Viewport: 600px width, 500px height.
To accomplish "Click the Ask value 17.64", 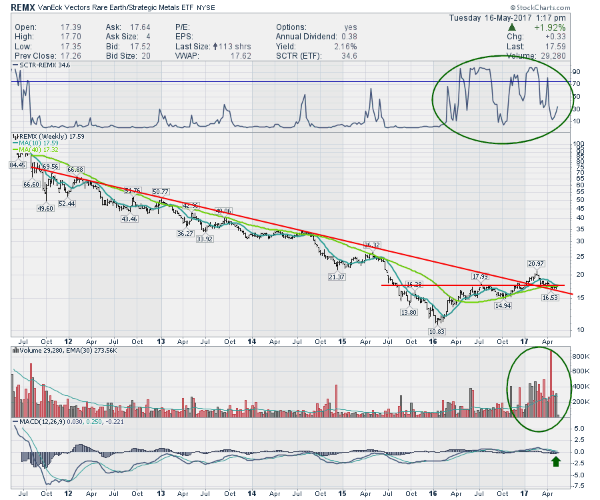I will coord(140,27).
